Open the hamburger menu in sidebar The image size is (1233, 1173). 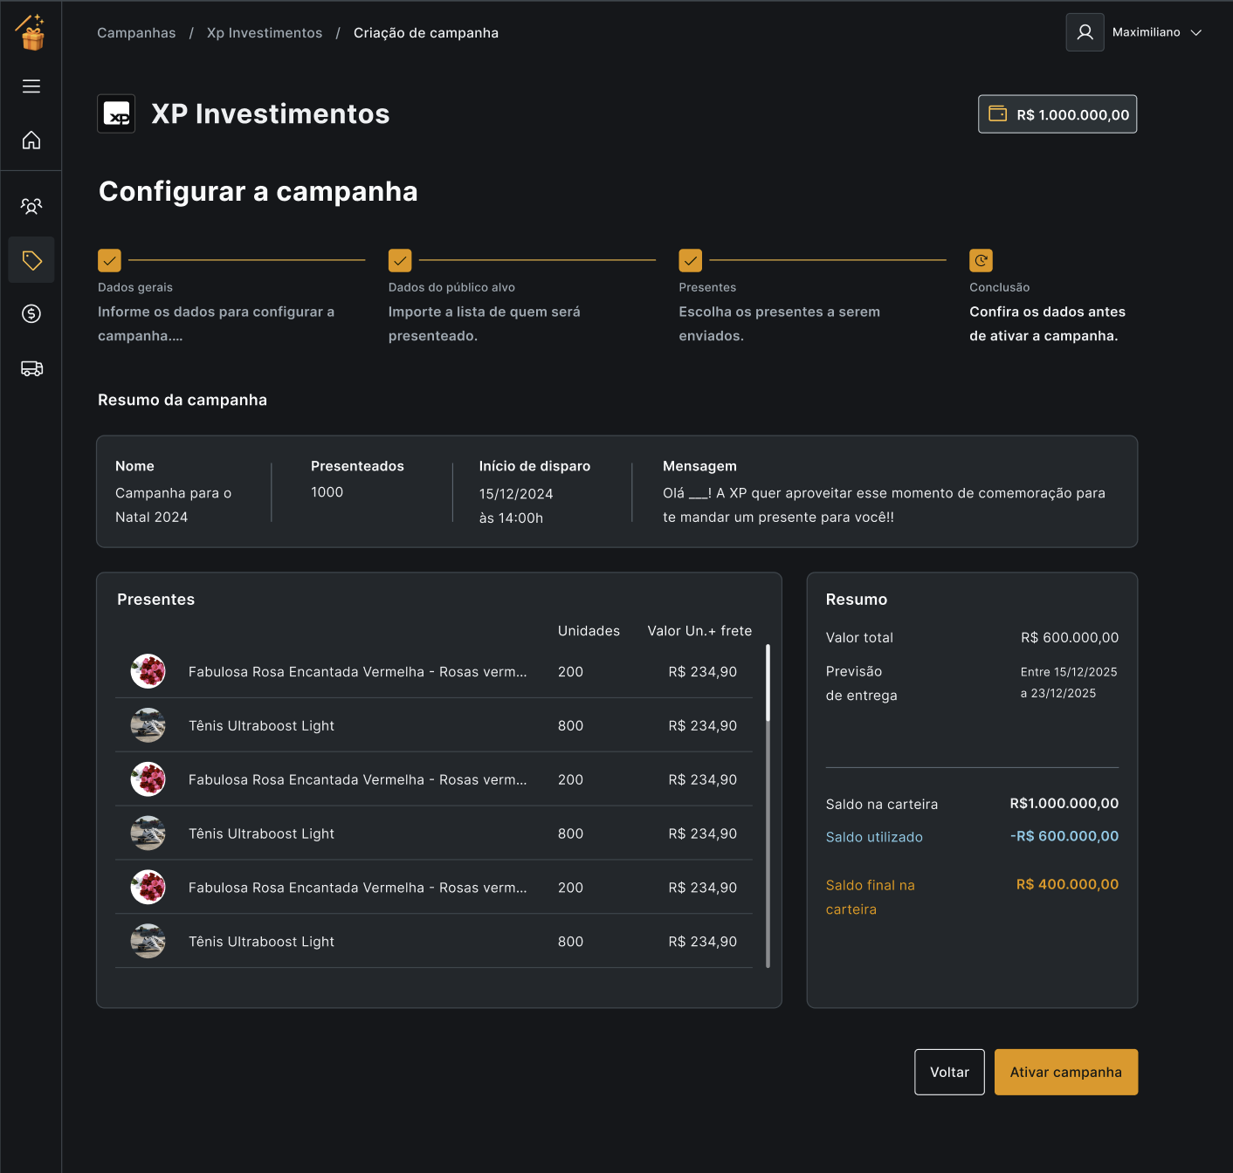pyautogui.click(x=31, y=86)
